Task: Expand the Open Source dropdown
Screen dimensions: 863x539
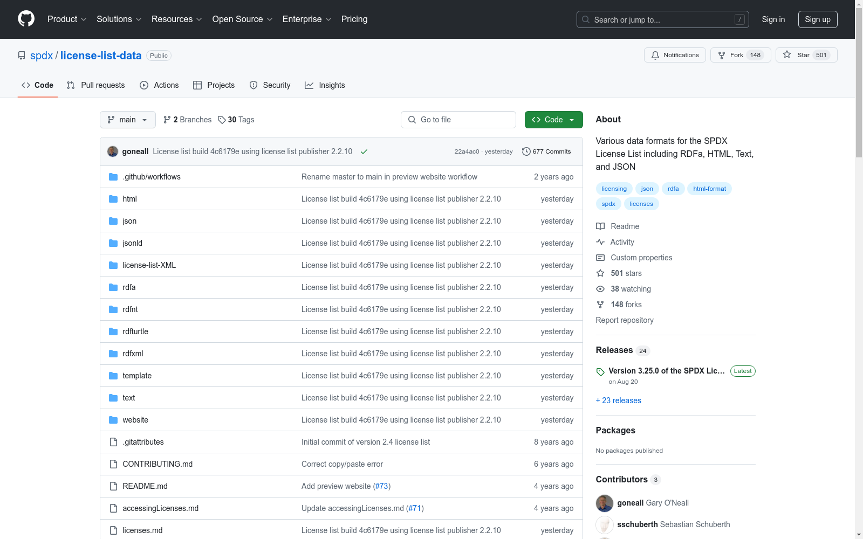Action: (243, 19)
